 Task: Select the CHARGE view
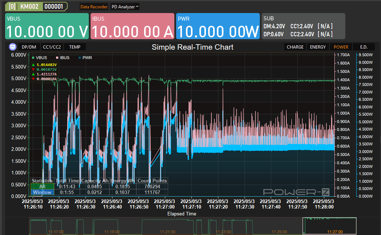tap(295, 47)
